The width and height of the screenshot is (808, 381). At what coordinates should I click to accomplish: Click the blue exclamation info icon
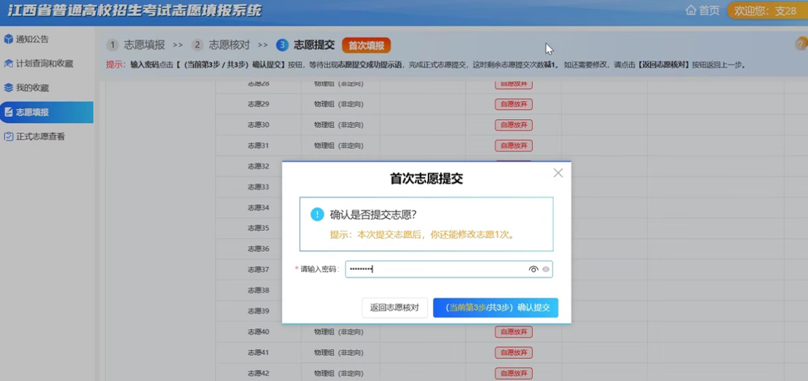(x=317, y=214)
